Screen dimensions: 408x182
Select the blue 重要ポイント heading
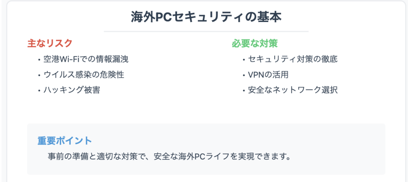pyautogui.click(x=65, y=141)
